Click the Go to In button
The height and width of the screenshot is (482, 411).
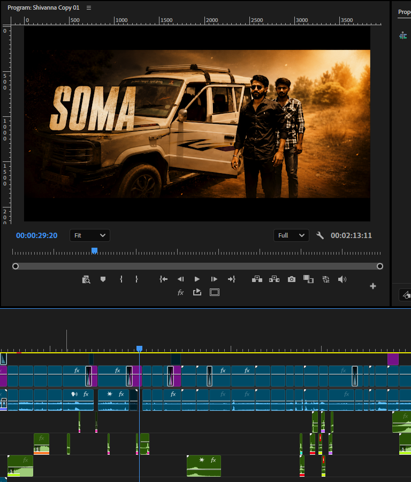163,279
